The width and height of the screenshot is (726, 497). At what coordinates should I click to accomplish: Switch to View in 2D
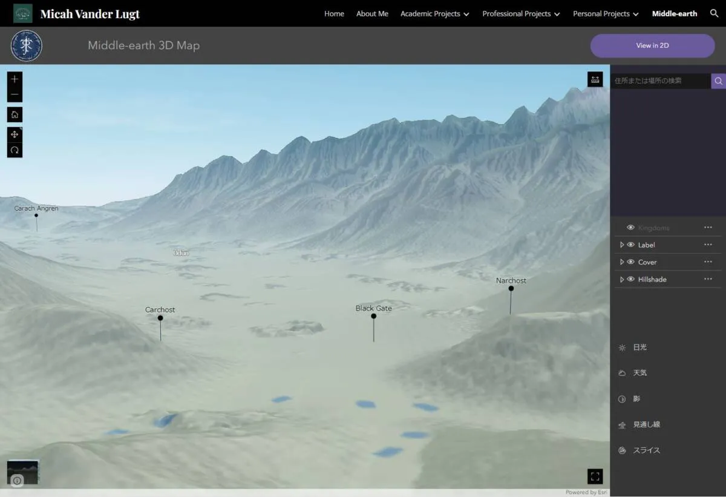(652, 45)
